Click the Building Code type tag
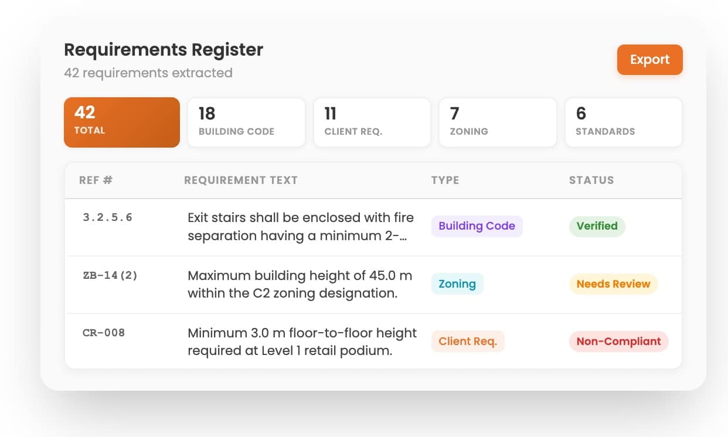The height and width of the screenshot is (437, 728). coord(477,226)
